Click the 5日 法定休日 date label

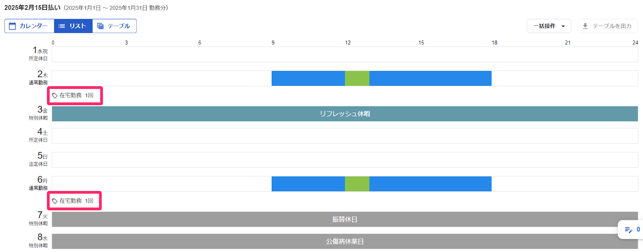(x=38, y=159)
